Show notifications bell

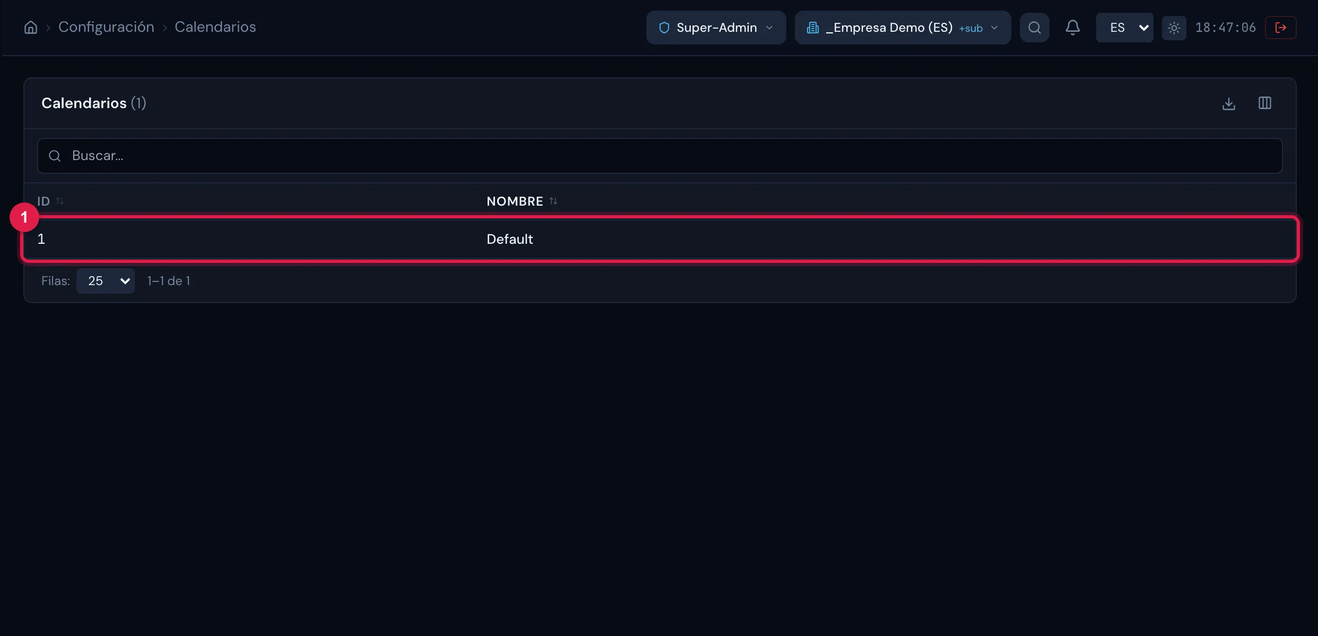coord(1072,28)
